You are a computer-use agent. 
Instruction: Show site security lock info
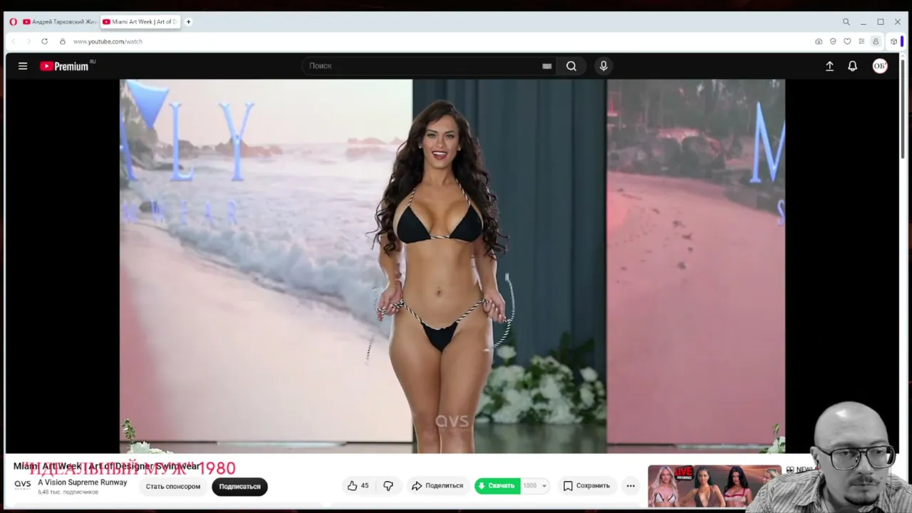[x=63, y=41]
